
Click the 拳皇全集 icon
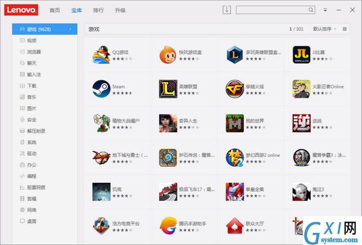coord(235,192)
